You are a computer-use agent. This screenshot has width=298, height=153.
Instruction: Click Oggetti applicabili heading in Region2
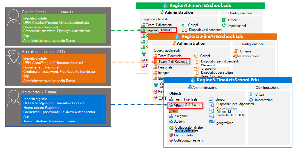(x=167, y=50)
